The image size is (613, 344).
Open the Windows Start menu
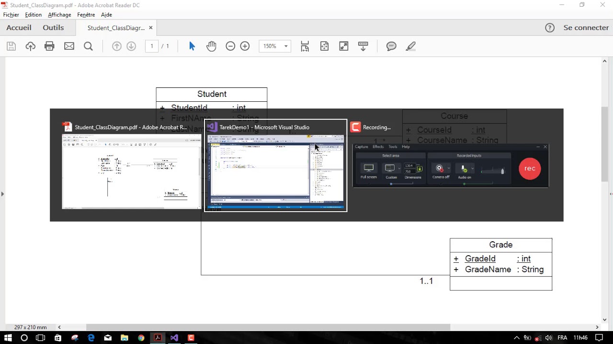pos(8,338)
